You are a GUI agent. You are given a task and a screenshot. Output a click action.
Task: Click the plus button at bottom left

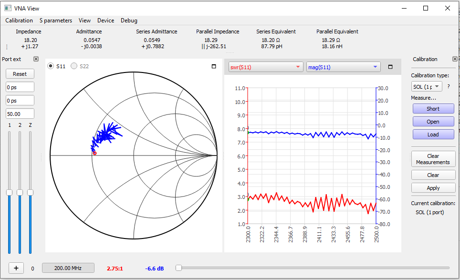tap(16, 268)
